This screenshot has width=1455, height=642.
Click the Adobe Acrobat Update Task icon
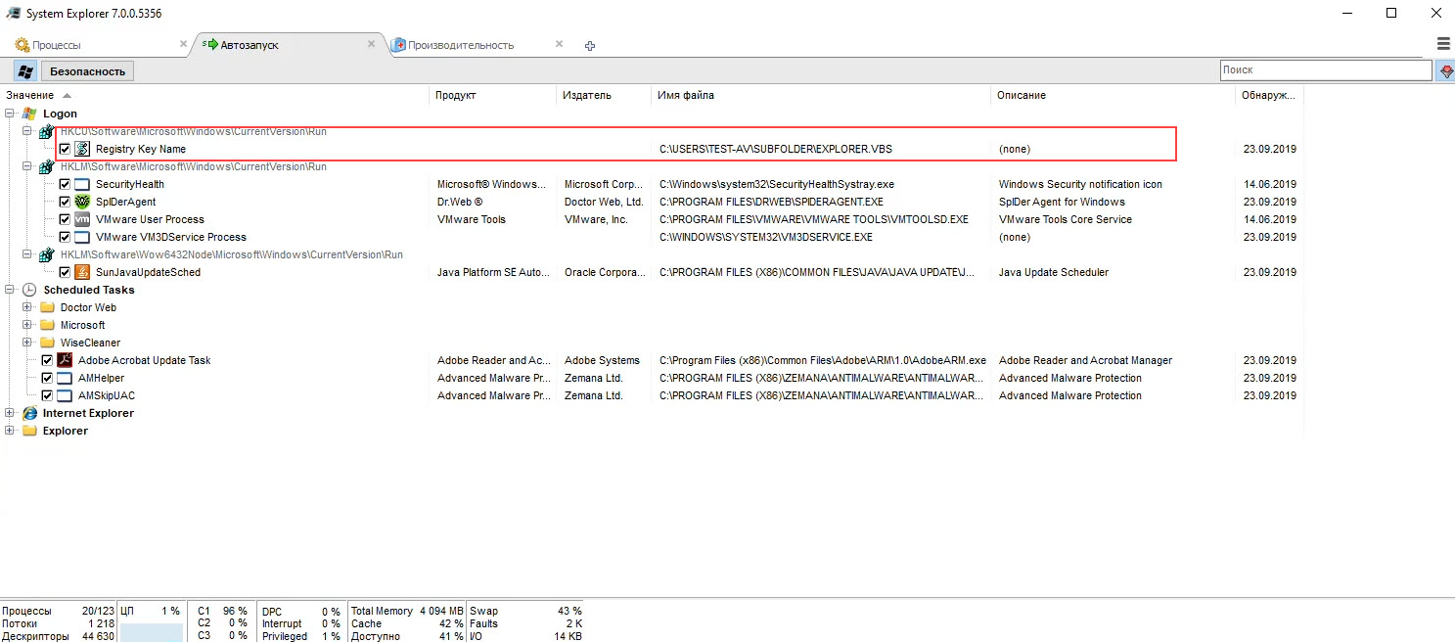pos(65,360)
